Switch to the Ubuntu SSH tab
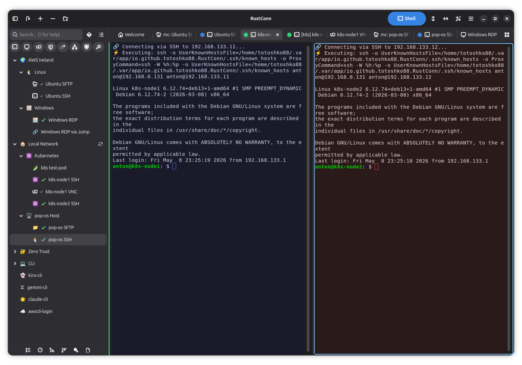522x365 pixels. (218, 35)
